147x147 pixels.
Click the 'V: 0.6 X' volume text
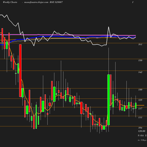pos(142,136)
